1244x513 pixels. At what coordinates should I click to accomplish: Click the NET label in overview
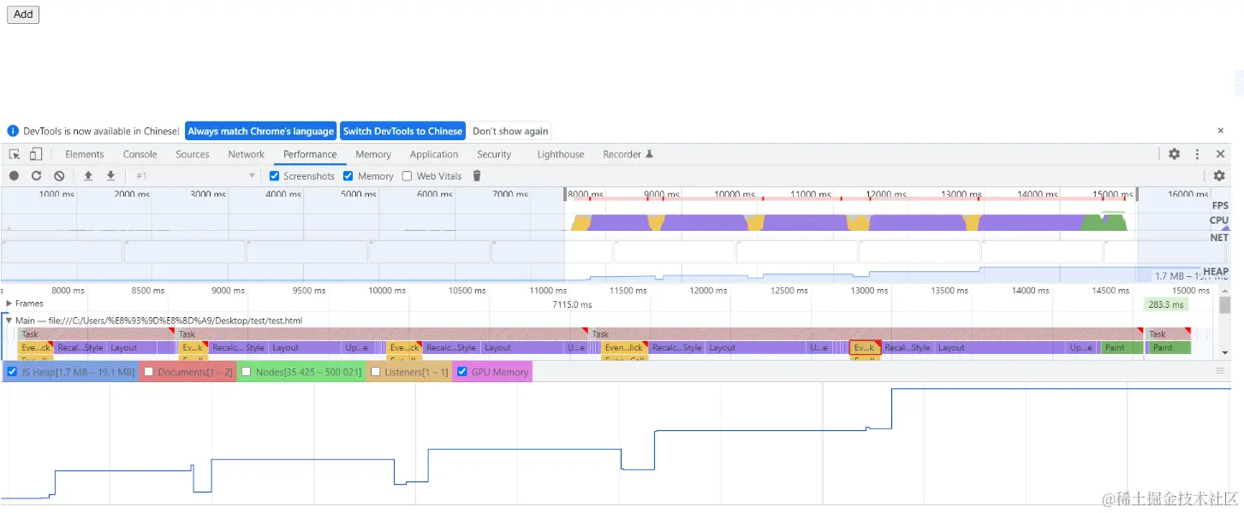click(1219, 238)
